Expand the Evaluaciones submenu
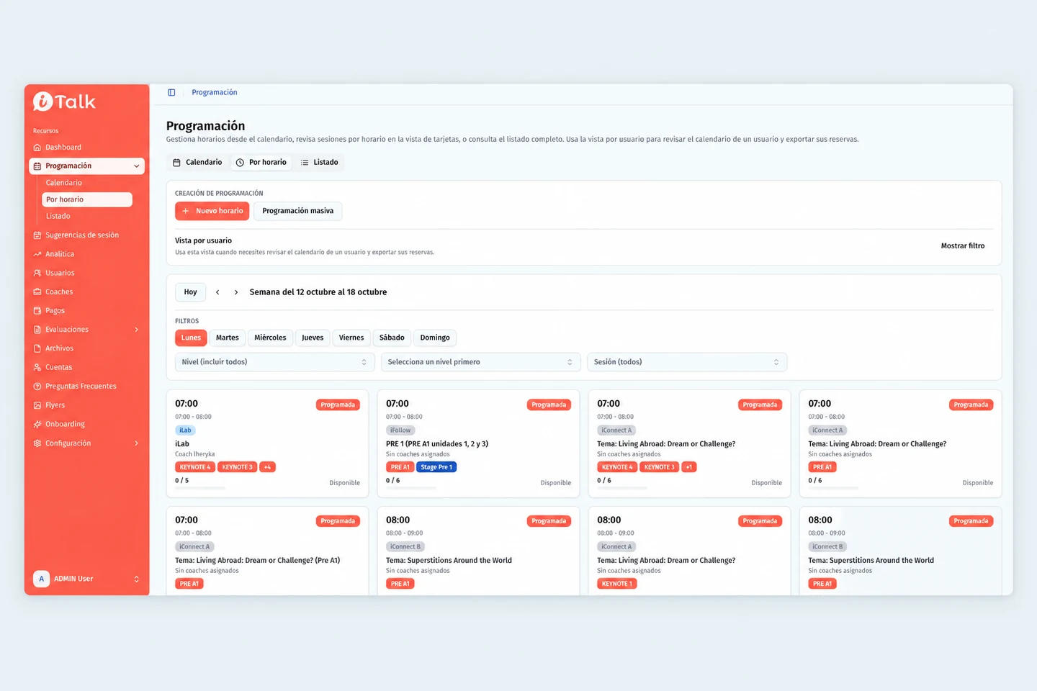Screen dimensions: 1037x691 pyautogui.click(x=136, y=330)
